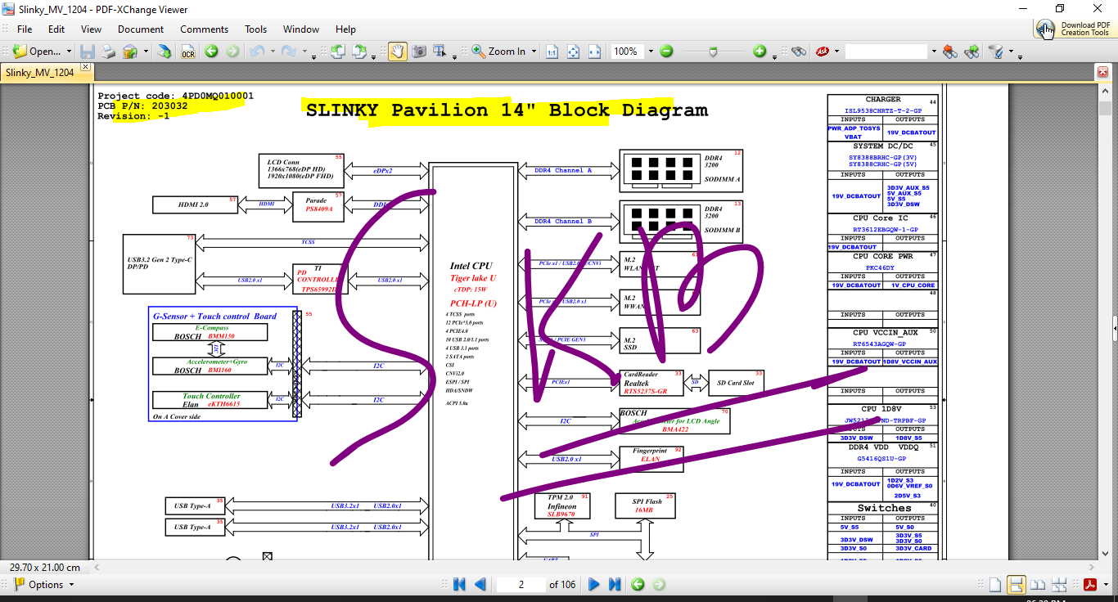Click Download PDF Creation Tools button
This screenshot has width=1118, height=602.
click(1075, 29)
